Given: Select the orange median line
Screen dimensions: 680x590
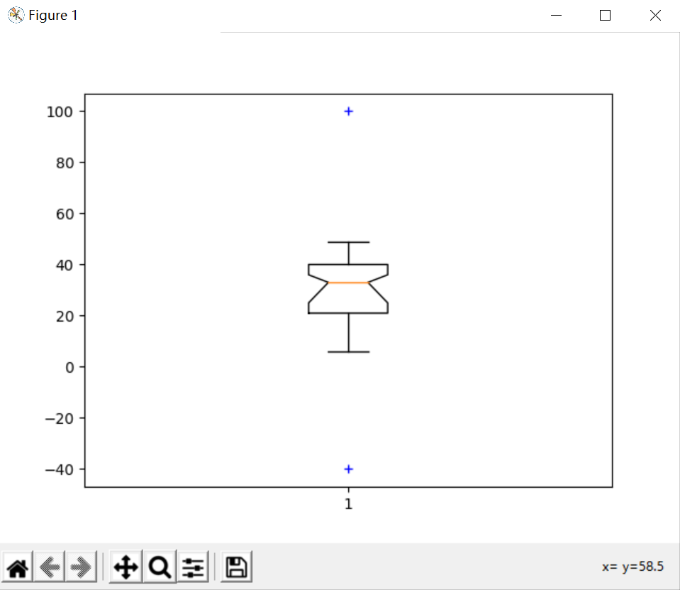Looking at the screenshot, I should [348, 282].
